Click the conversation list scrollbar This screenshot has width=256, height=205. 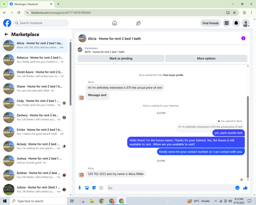coord(70,73)
